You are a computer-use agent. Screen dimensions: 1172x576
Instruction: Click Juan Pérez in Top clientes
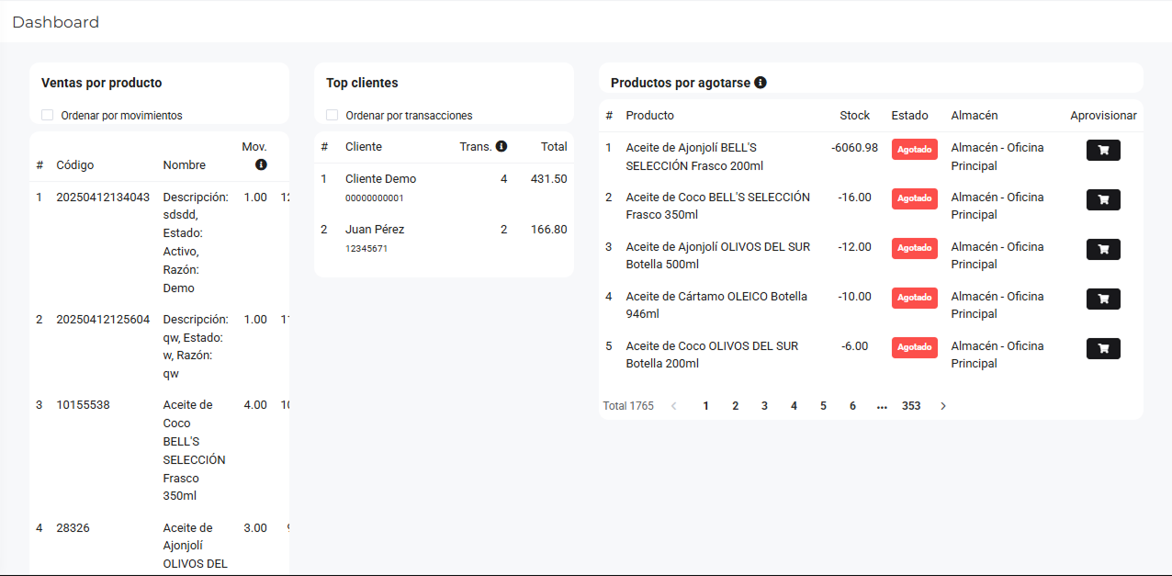[375, 230]
